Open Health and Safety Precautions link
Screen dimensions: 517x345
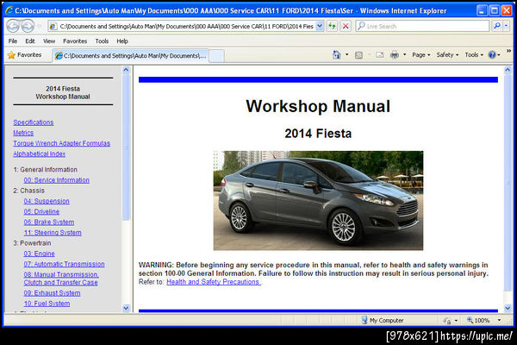point(214,281)
